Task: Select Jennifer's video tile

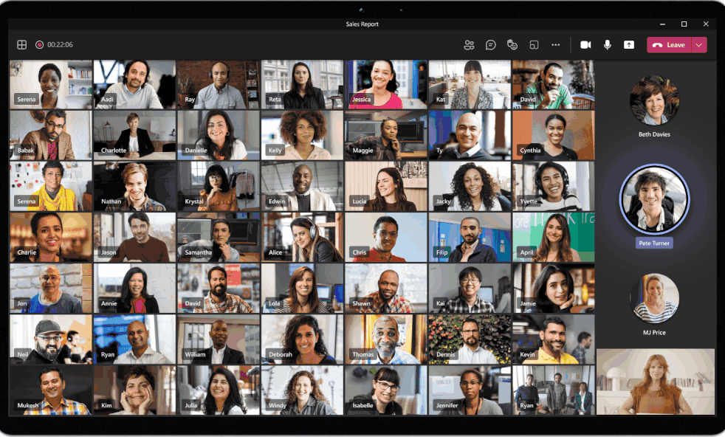Action: 470,390
